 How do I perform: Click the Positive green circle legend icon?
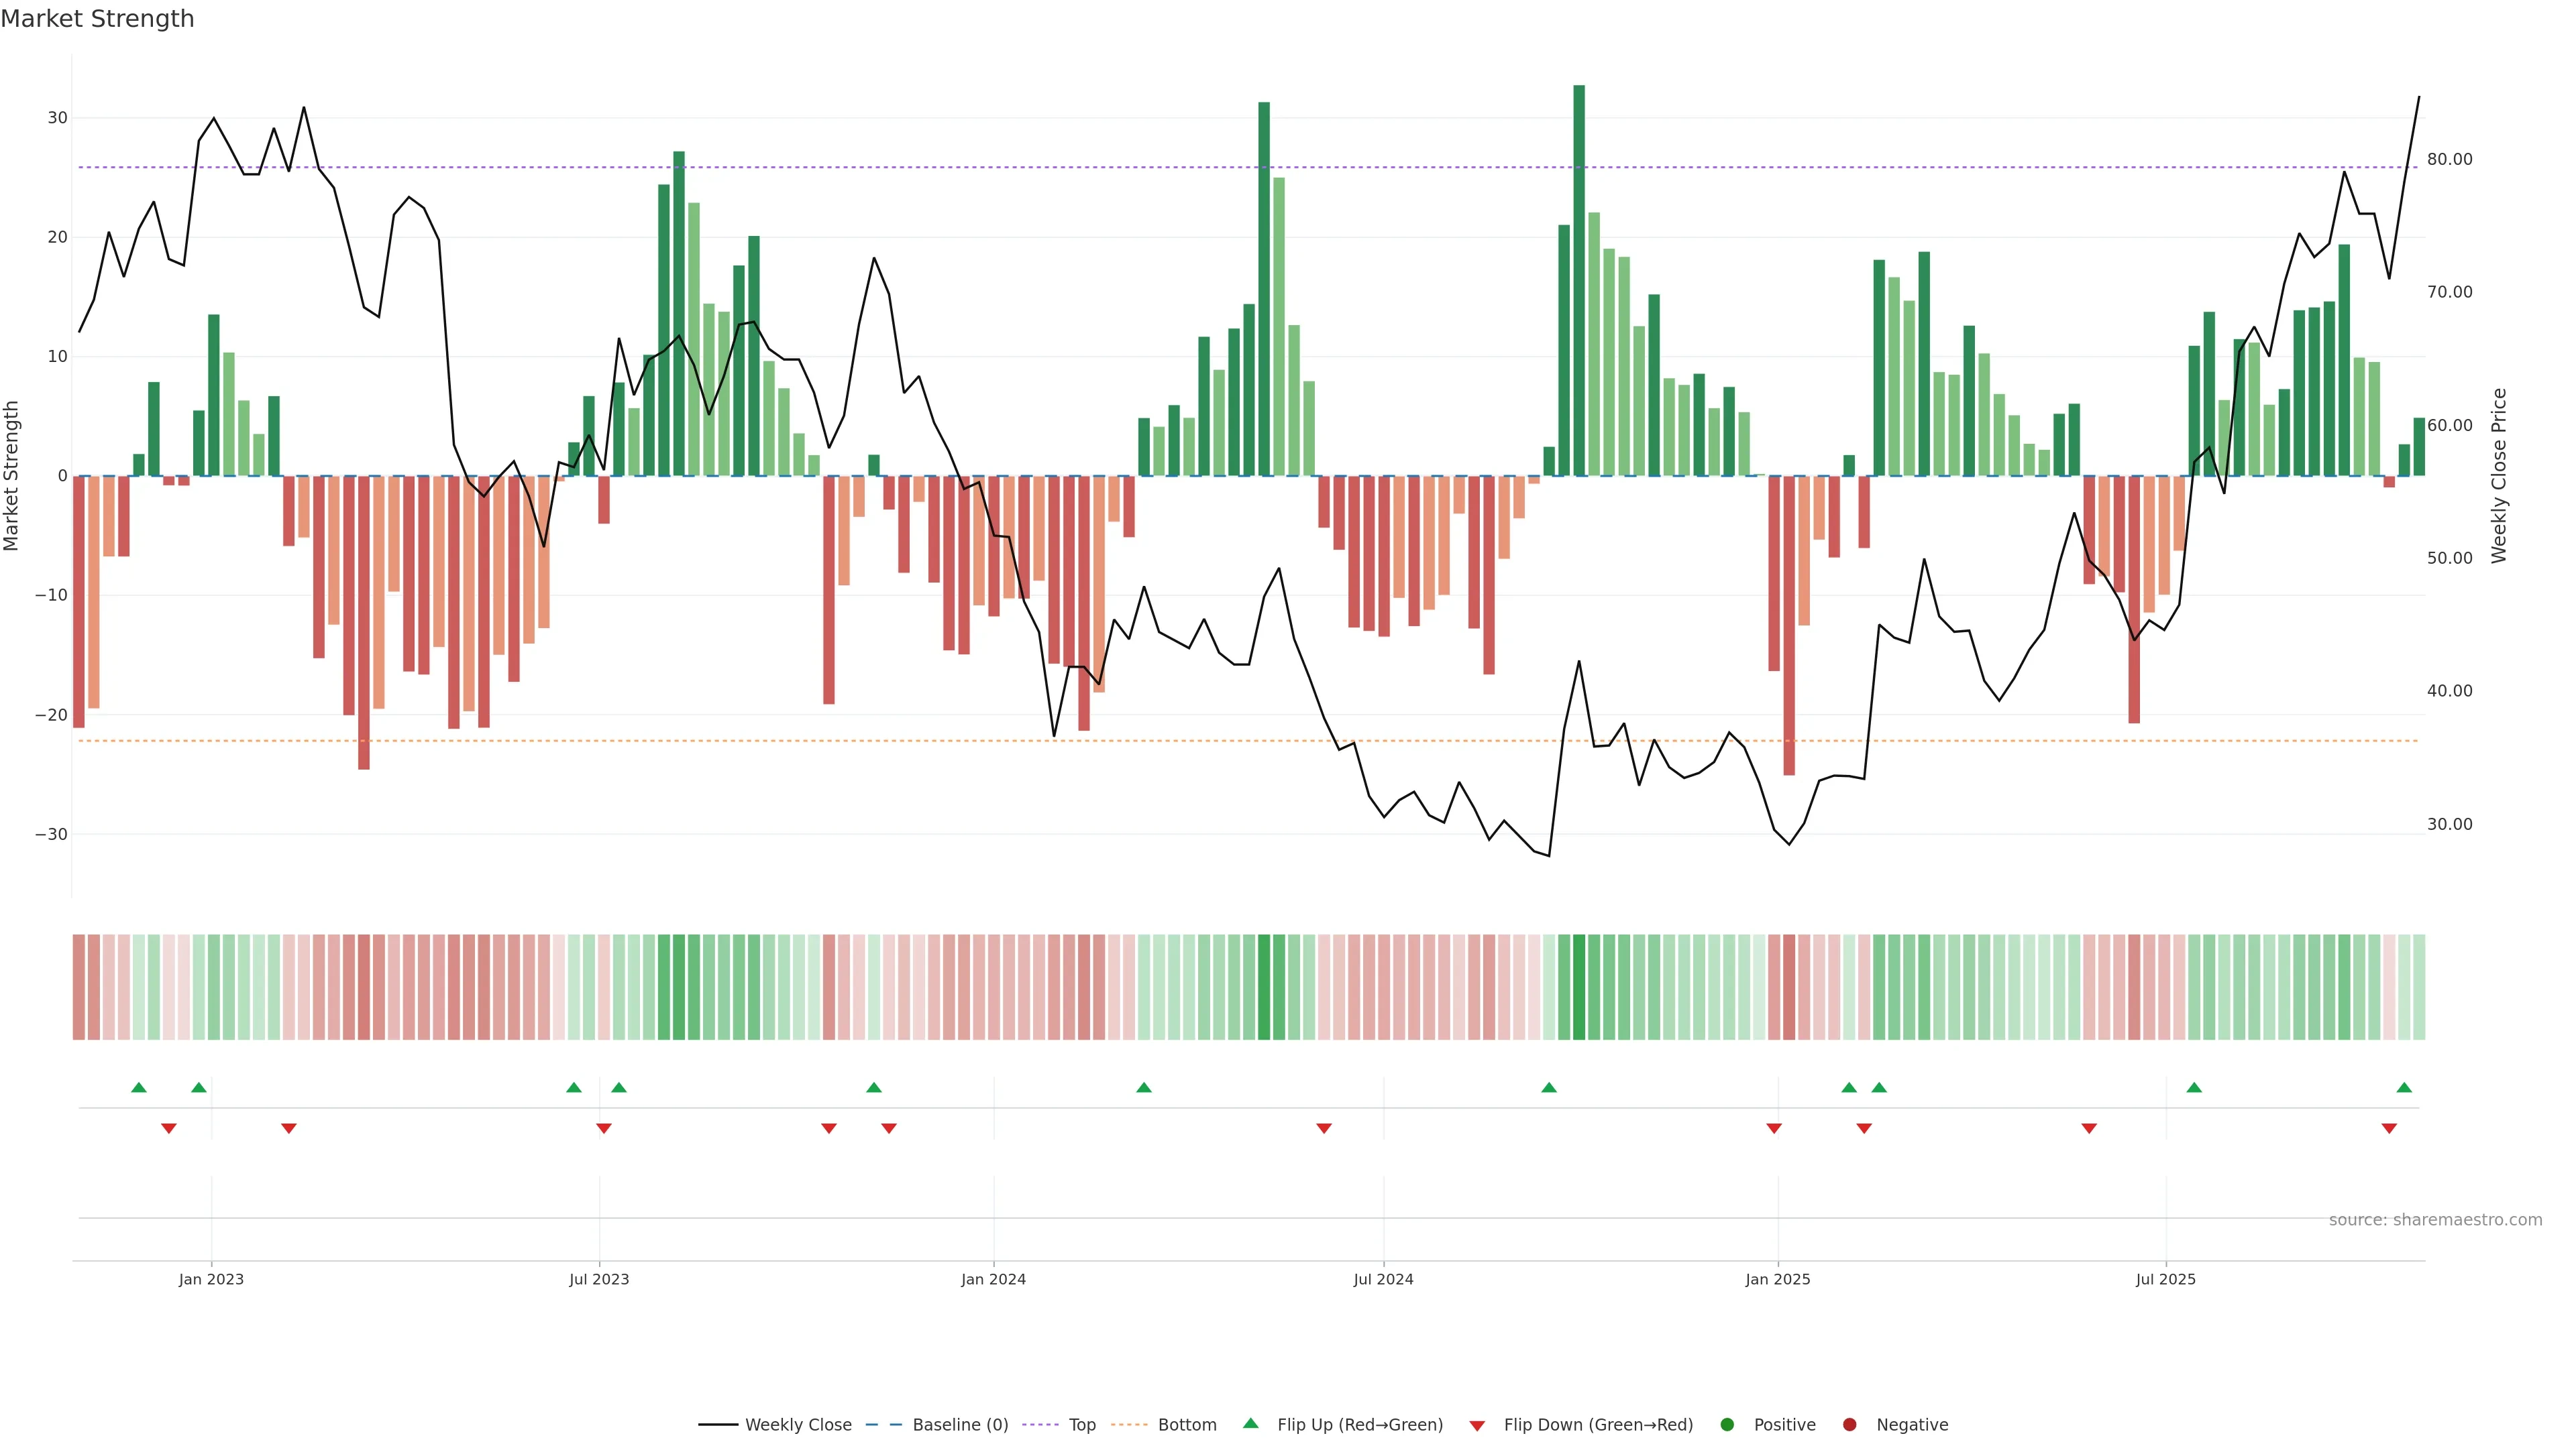pos(1727,1425)
